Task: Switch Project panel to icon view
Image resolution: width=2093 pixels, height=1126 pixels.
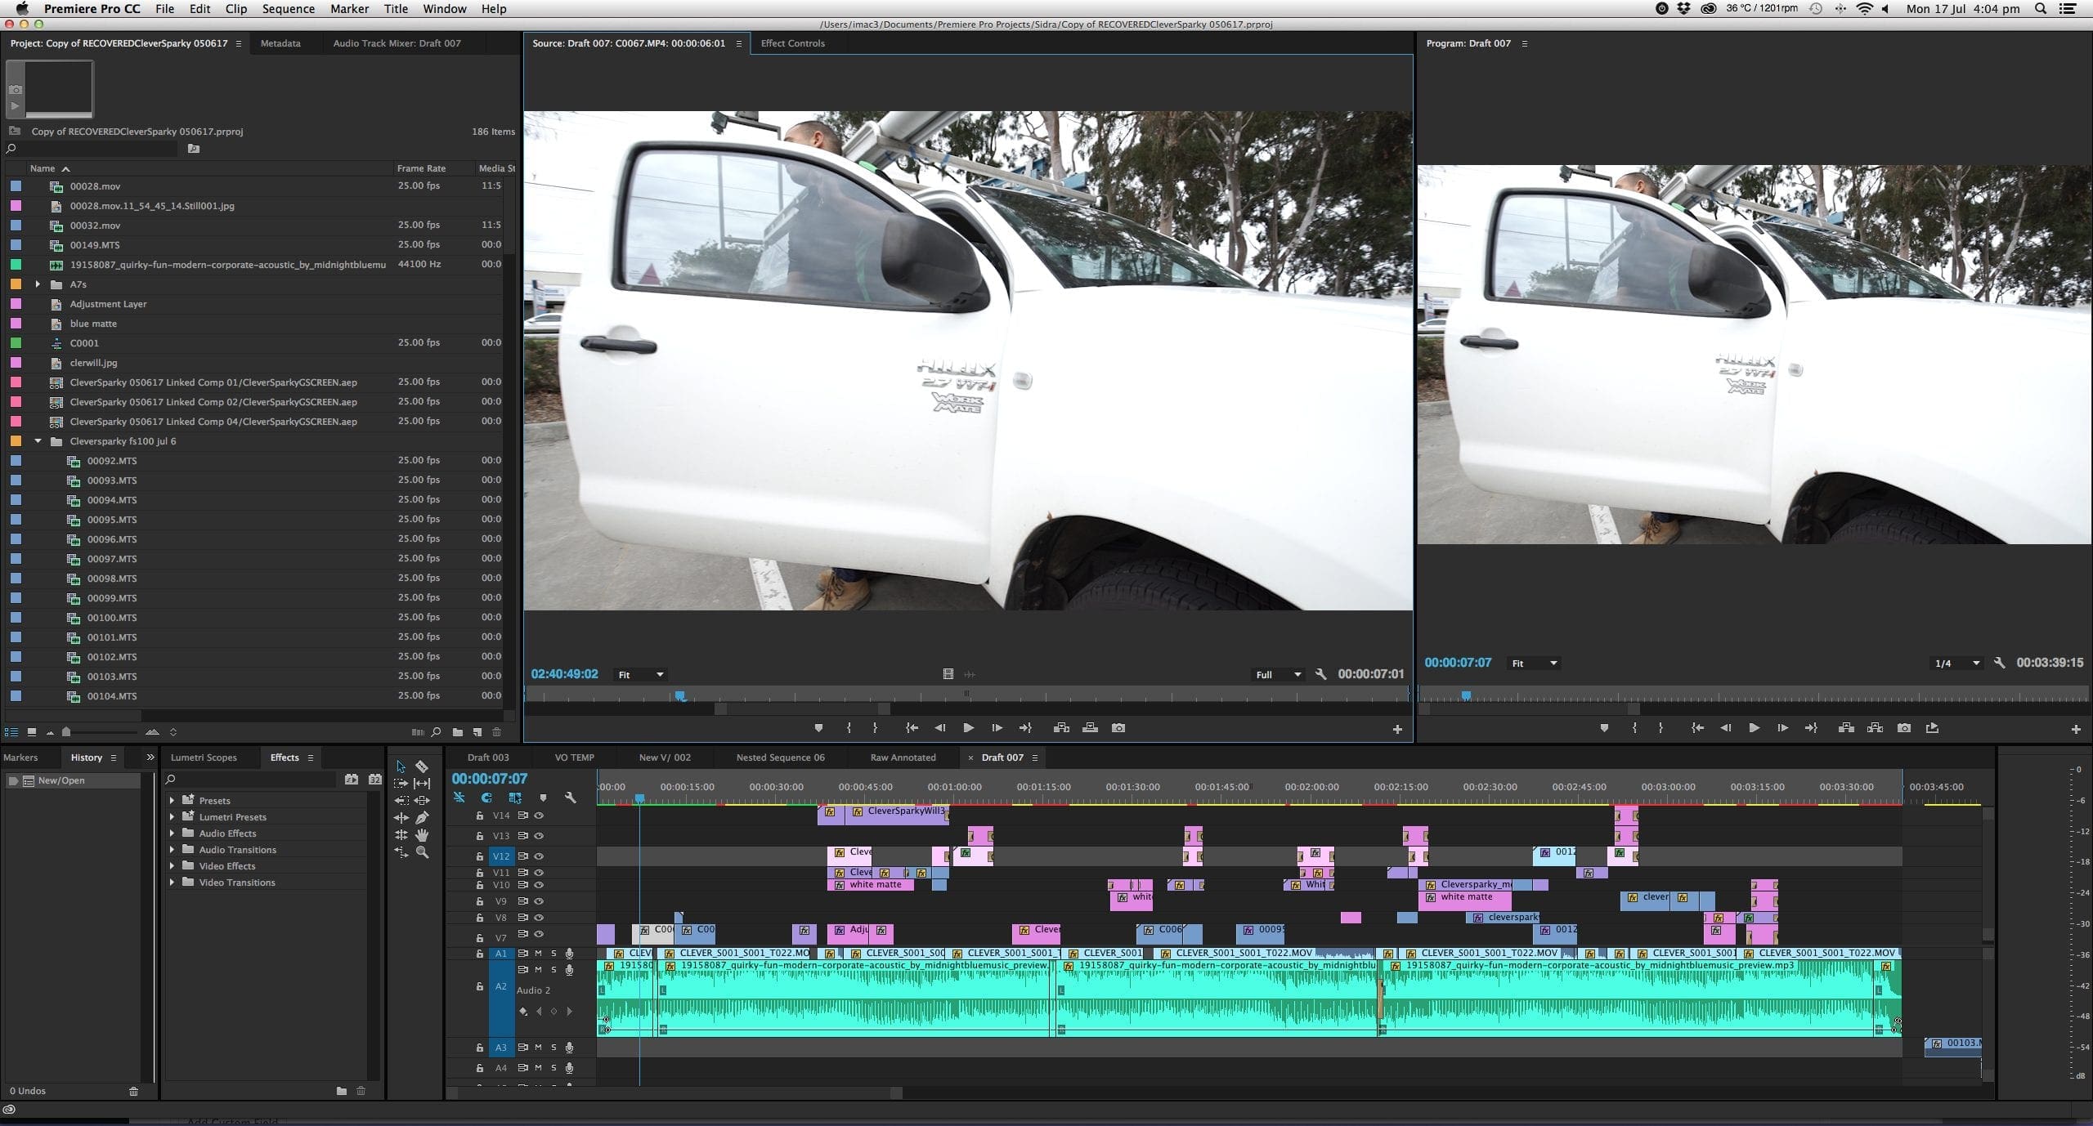Action: [x=31, y=732]
